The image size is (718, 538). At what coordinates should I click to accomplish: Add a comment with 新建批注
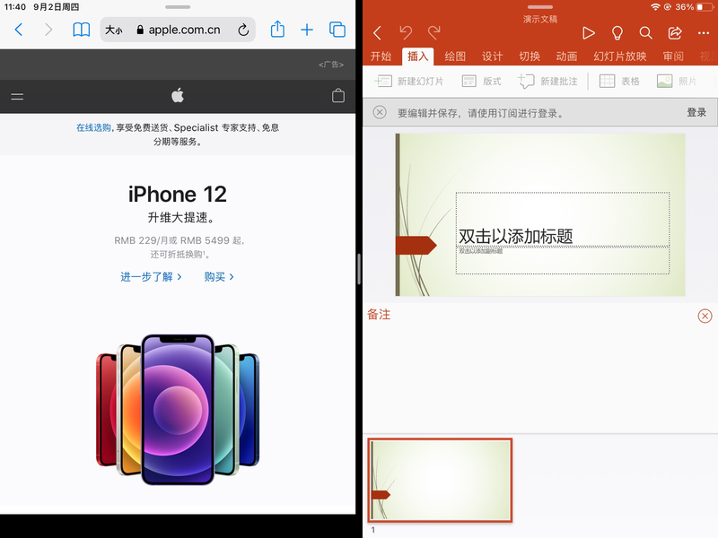(547, 82)
